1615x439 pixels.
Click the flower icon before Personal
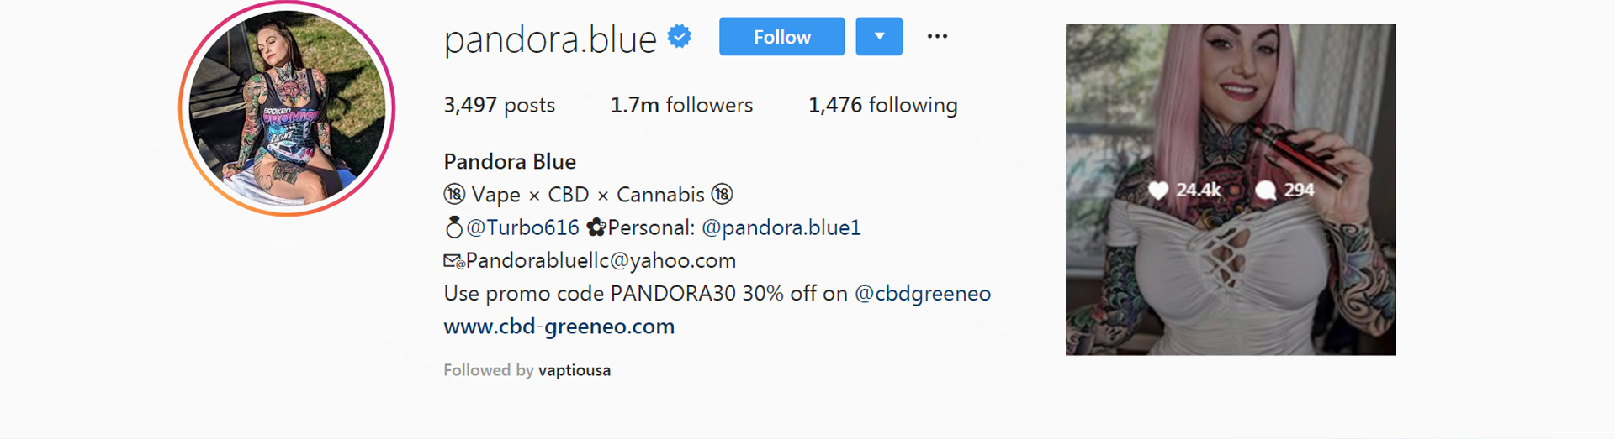[x=596, y=227]
